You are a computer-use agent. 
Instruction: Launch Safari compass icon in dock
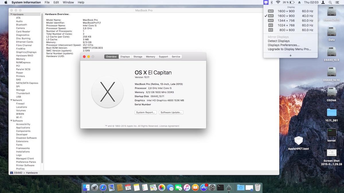pyautogui.click(x=103, y=188)
